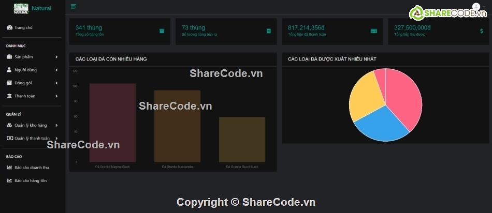Expand the Sản phẩm submenu chevron
Image resolution: width=492 pixels, height=213 pixels.
56,57
